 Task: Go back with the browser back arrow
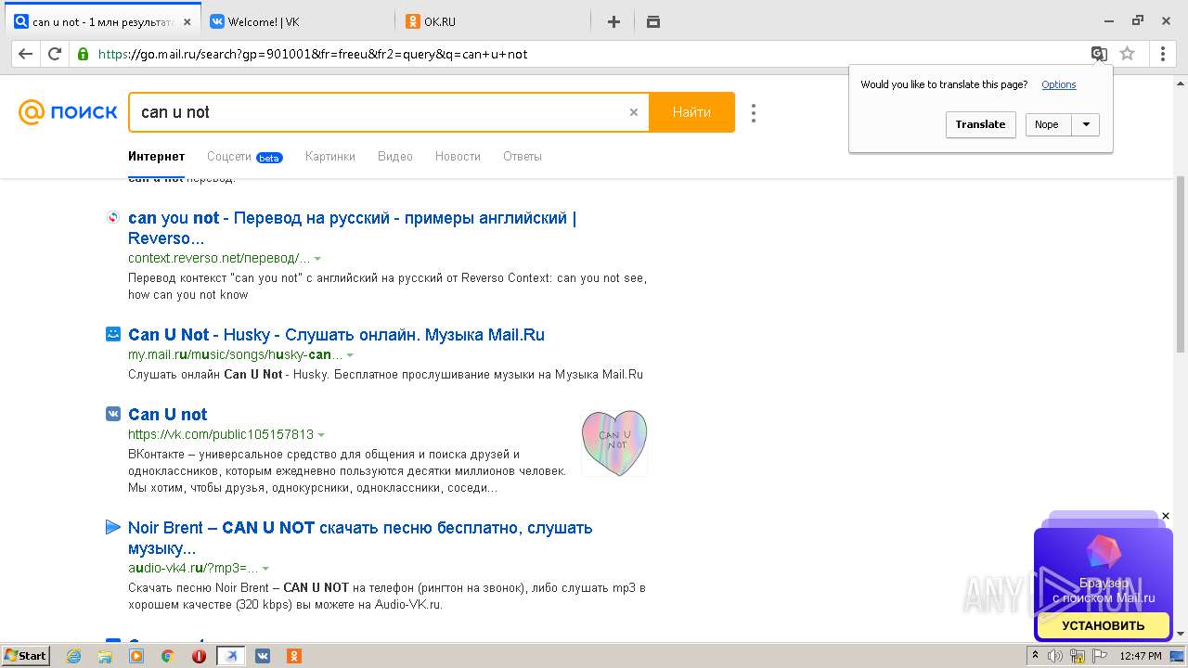25,54
